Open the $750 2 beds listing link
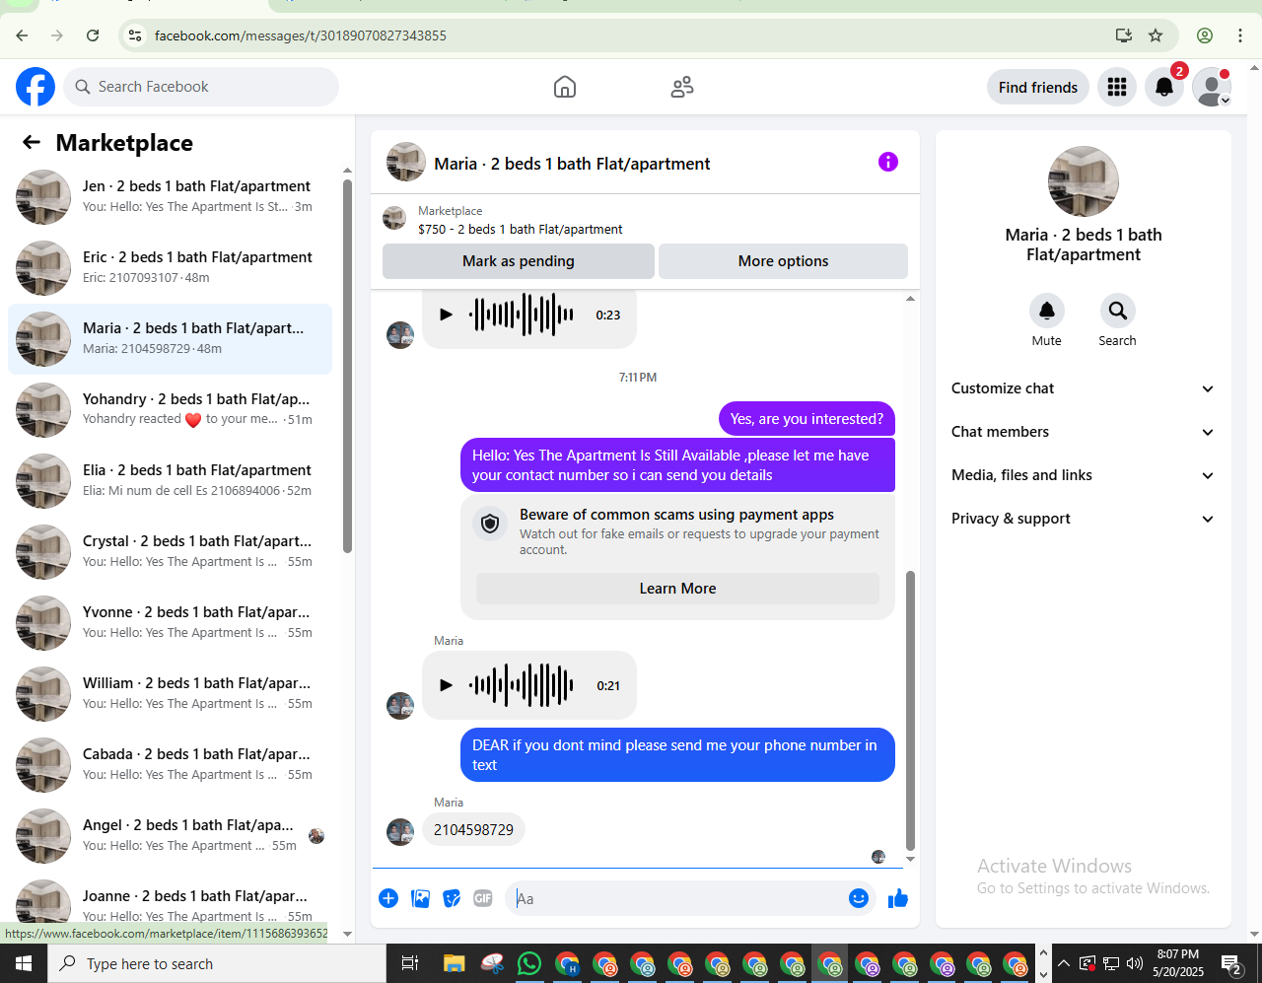This screenshot has height=983, width=1262. (x=521, y=229)
